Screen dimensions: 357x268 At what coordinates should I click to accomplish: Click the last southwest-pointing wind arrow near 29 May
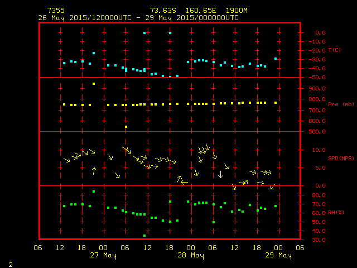click(x=273, y=186)
